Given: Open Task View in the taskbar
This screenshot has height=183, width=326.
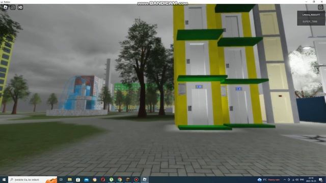Looking at the screenshot, I should (61, 179).
